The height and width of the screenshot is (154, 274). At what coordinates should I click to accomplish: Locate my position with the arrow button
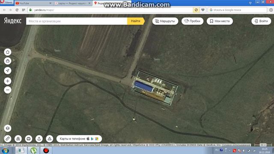coord(8,71)
